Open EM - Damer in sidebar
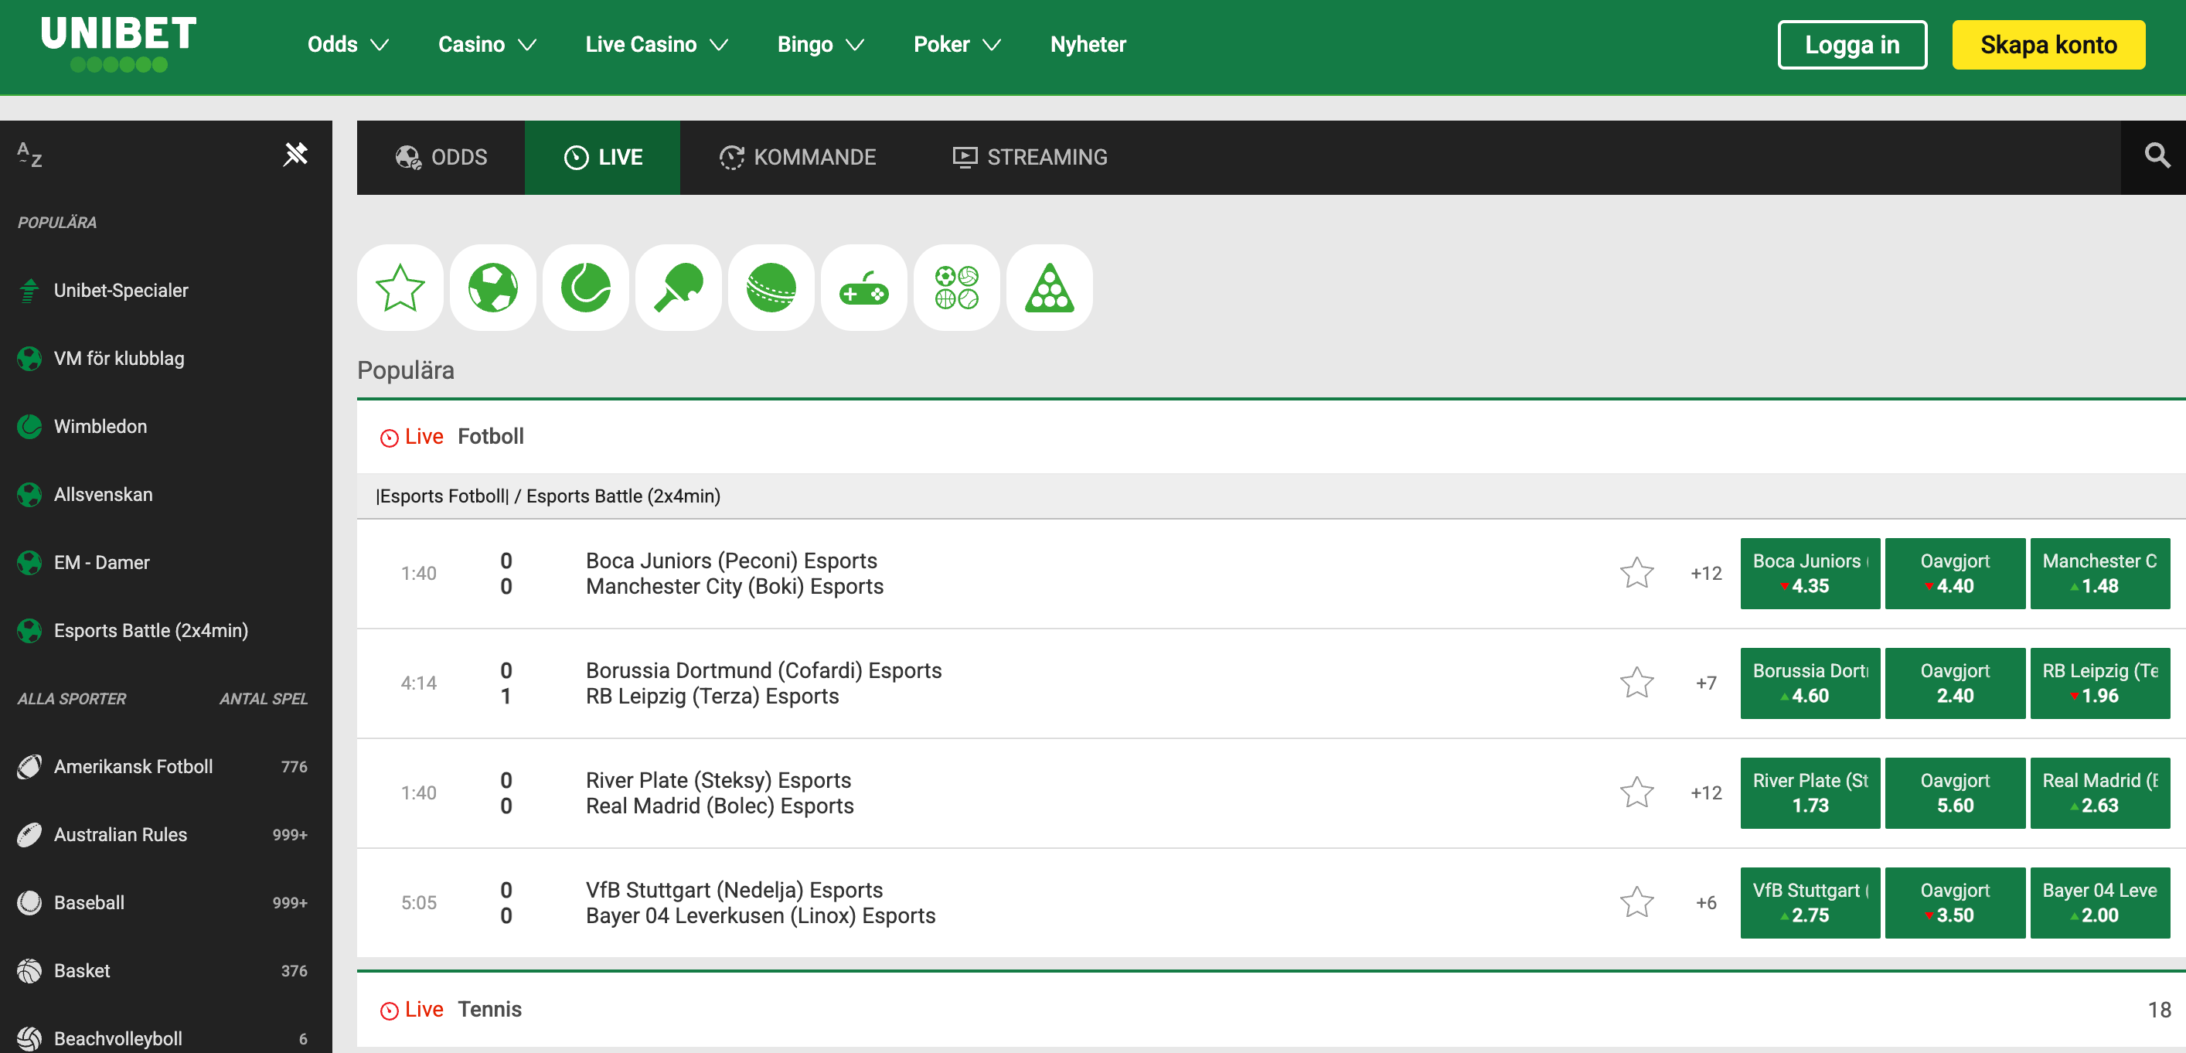The width and height of the screenshot is (2186, 1053). pos(165,563)
